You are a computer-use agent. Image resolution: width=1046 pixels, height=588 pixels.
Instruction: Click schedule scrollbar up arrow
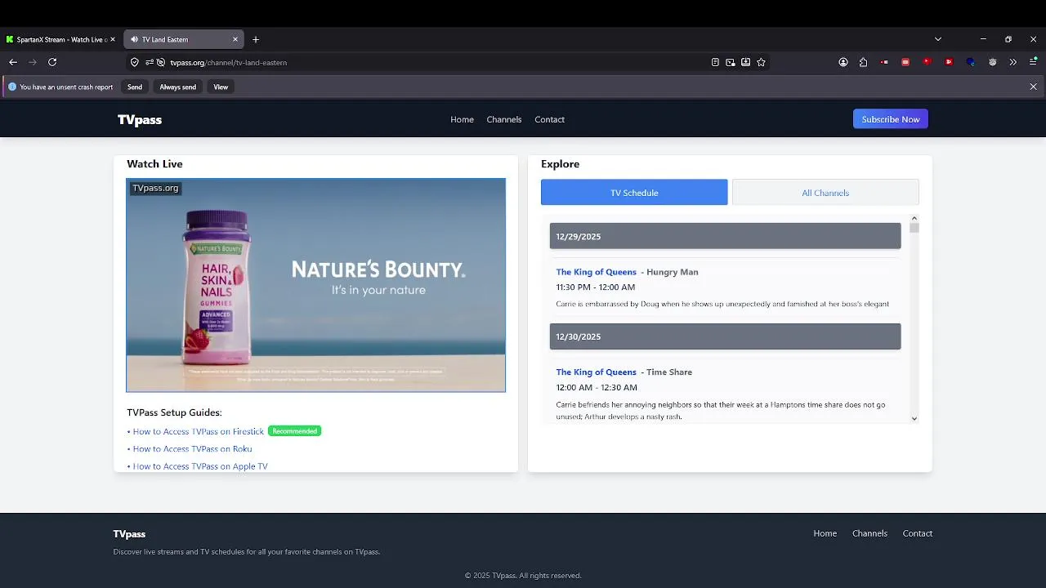tap(914, 218)
